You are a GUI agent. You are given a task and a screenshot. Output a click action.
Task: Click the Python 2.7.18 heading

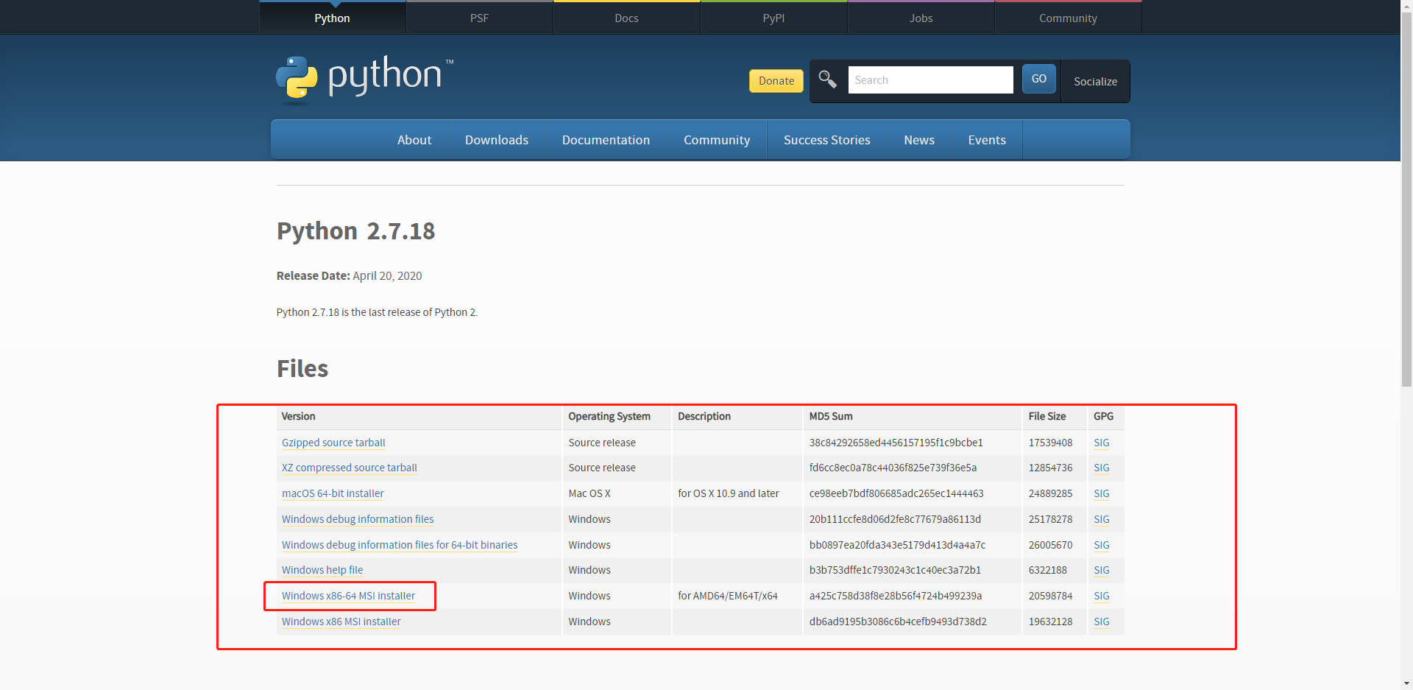[355, 231]
